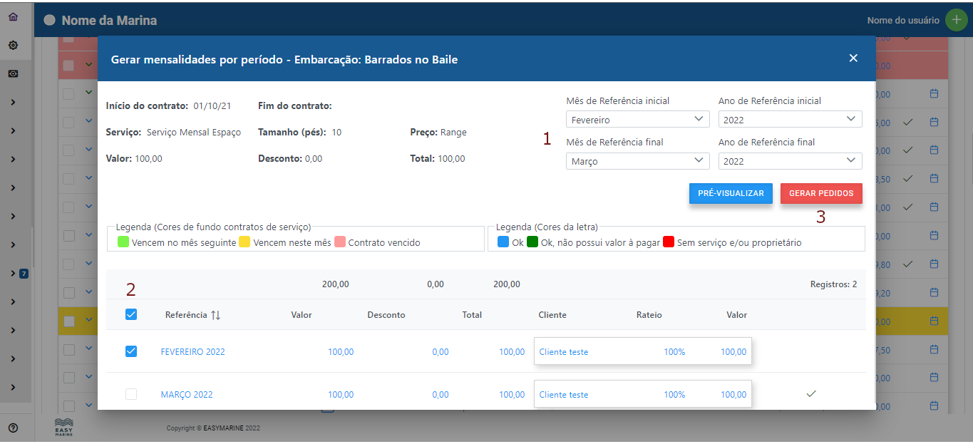Uncheck the FEVEREIRO 2022 row checkbox
The image size is (973, 444).
tap(131, 351)
